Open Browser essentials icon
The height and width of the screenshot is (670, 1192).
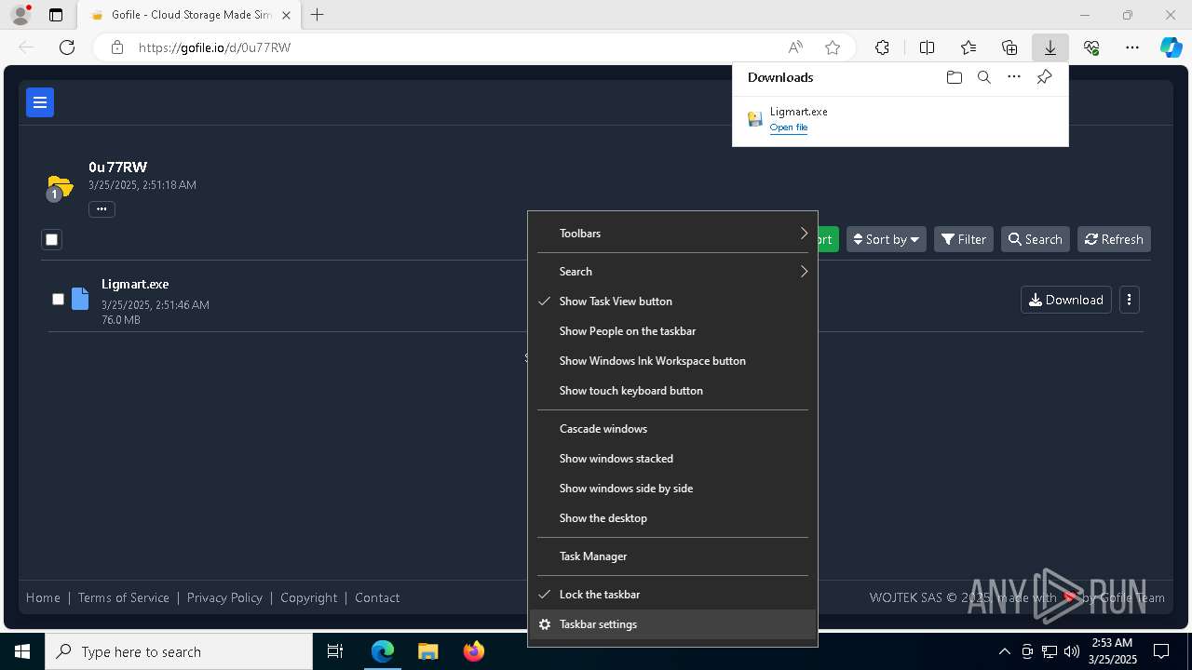[1091, 47]
